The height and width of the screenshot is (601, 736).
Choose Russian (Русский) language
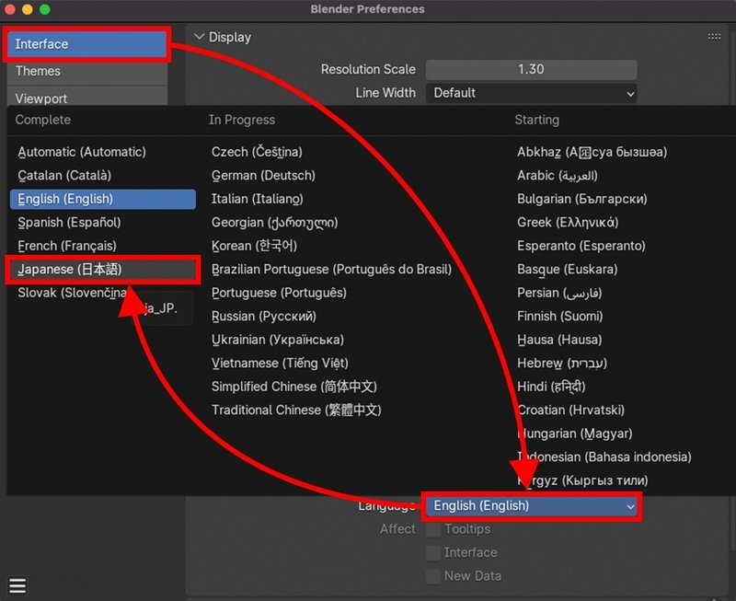pyautogui.click(x=264, y=317)
